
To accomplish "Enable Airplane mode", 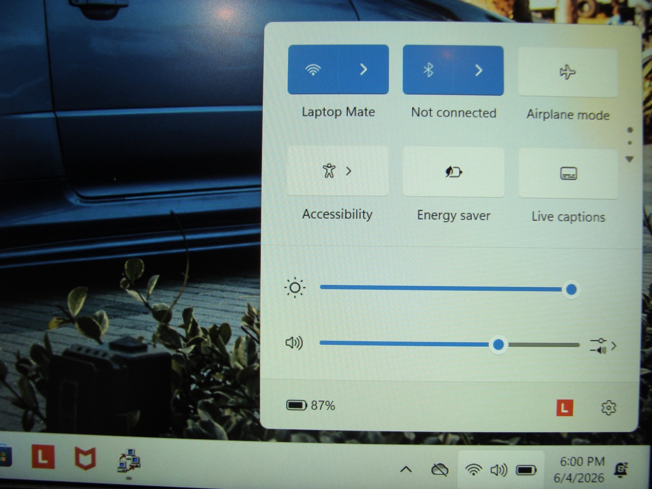I will [568, 73].
